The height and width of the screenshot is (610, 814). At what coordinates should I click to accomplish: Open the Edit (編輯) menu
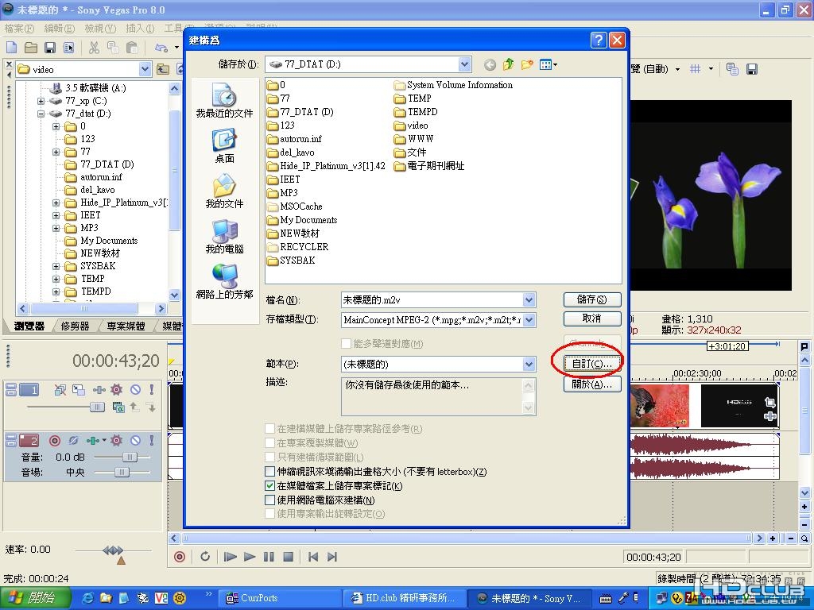coord(60,28)
